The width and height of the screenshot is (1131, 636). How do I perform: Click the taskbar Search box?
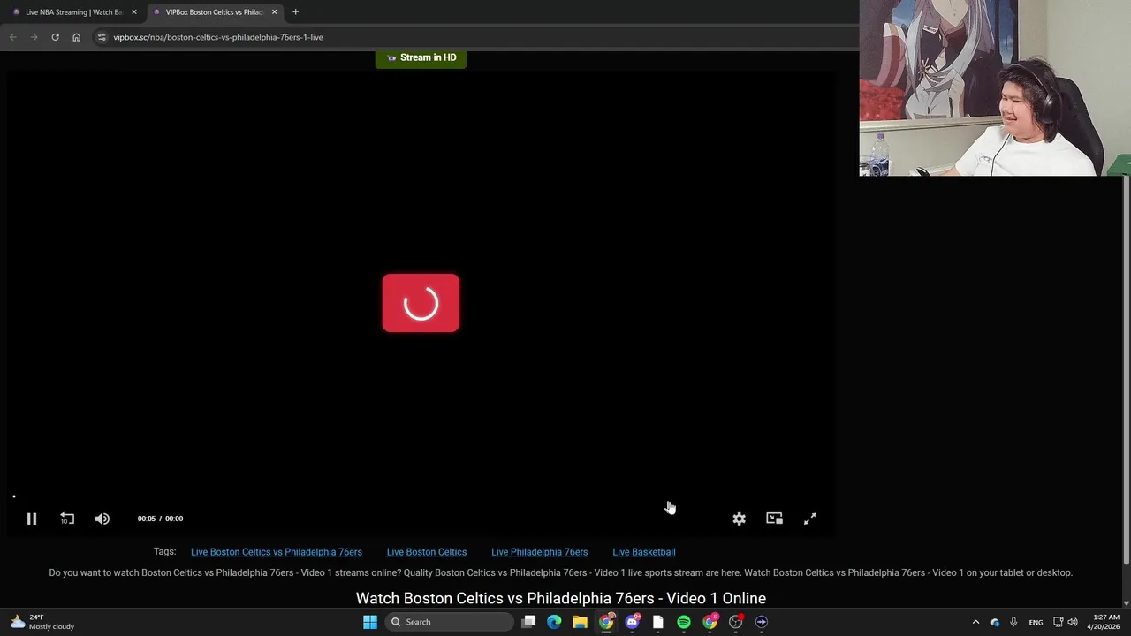coord(449,622)
